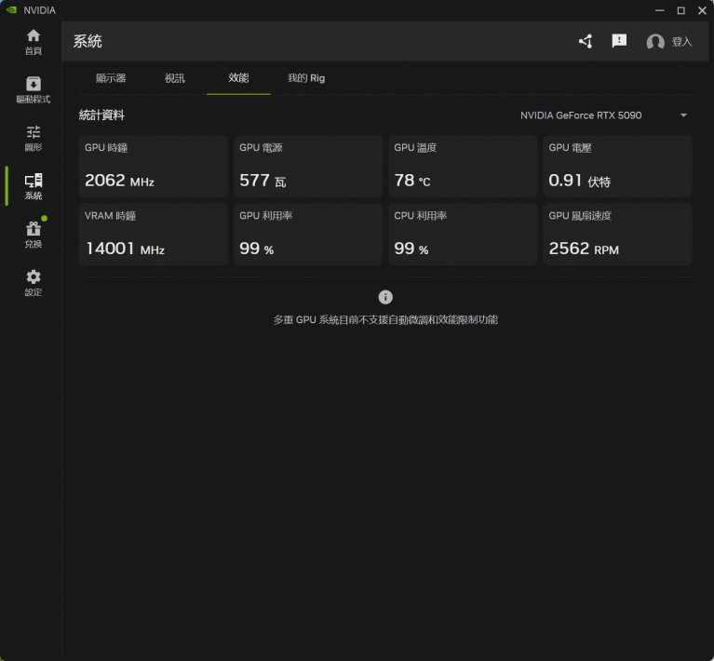Click the info icon above multi-GPU message
This screenshot has height=661, width=714.
(385, 297)
